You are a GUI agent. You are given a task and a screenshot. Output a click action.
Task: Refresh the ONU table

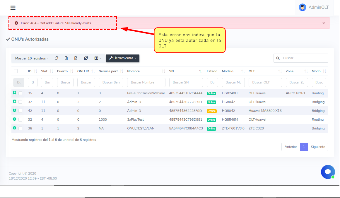[86, 58]
